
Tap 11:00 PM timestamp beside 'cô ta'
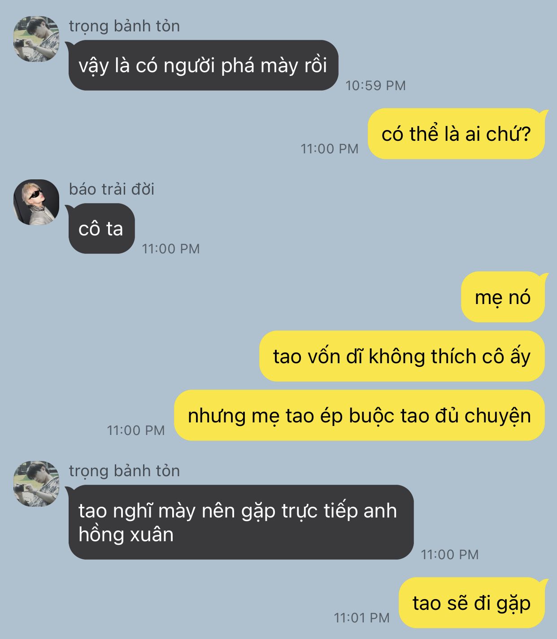(171, 248)
